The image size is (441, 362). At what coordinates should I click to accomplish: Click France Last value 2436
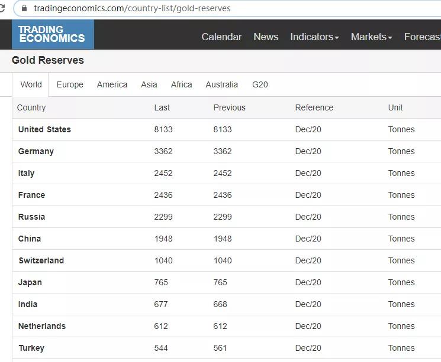coord(163,195)
